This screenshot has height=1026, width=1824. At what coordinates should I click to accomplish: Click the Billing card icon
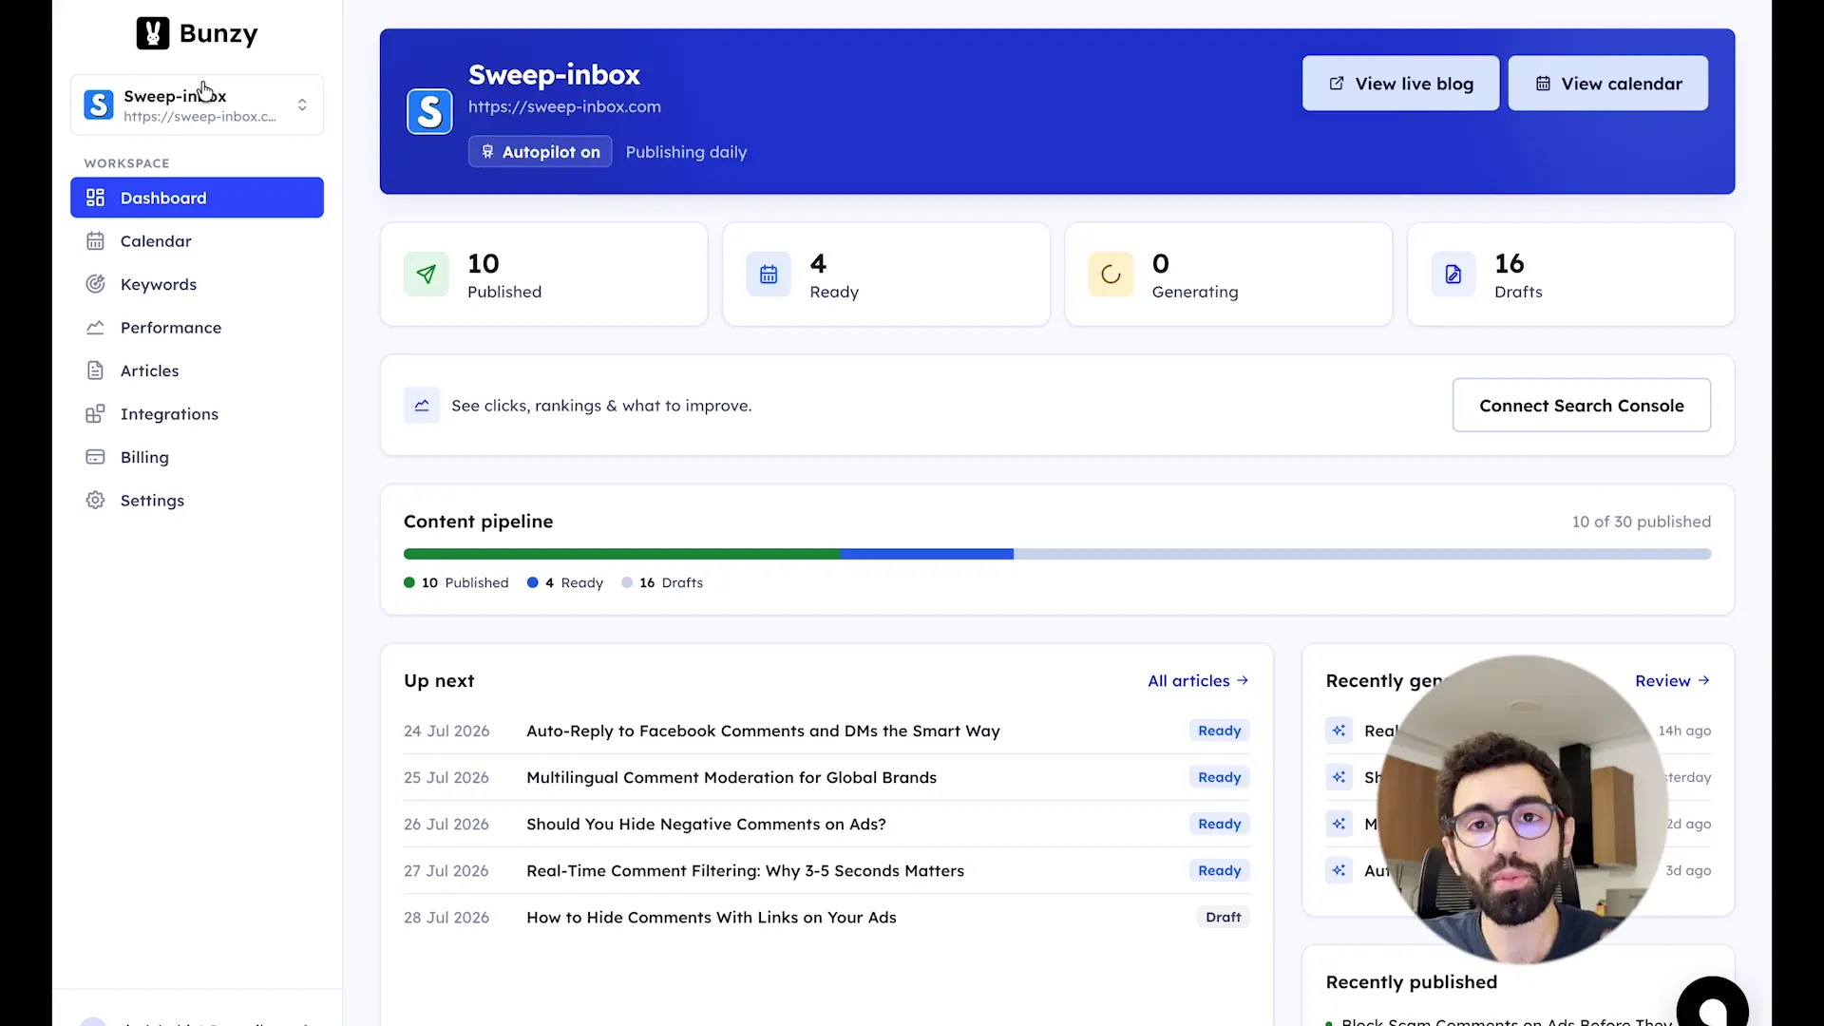pos(95,457)
